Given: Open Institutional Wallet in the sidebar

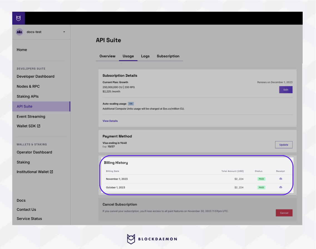Looking at the screenshot, I should (33, 172).
